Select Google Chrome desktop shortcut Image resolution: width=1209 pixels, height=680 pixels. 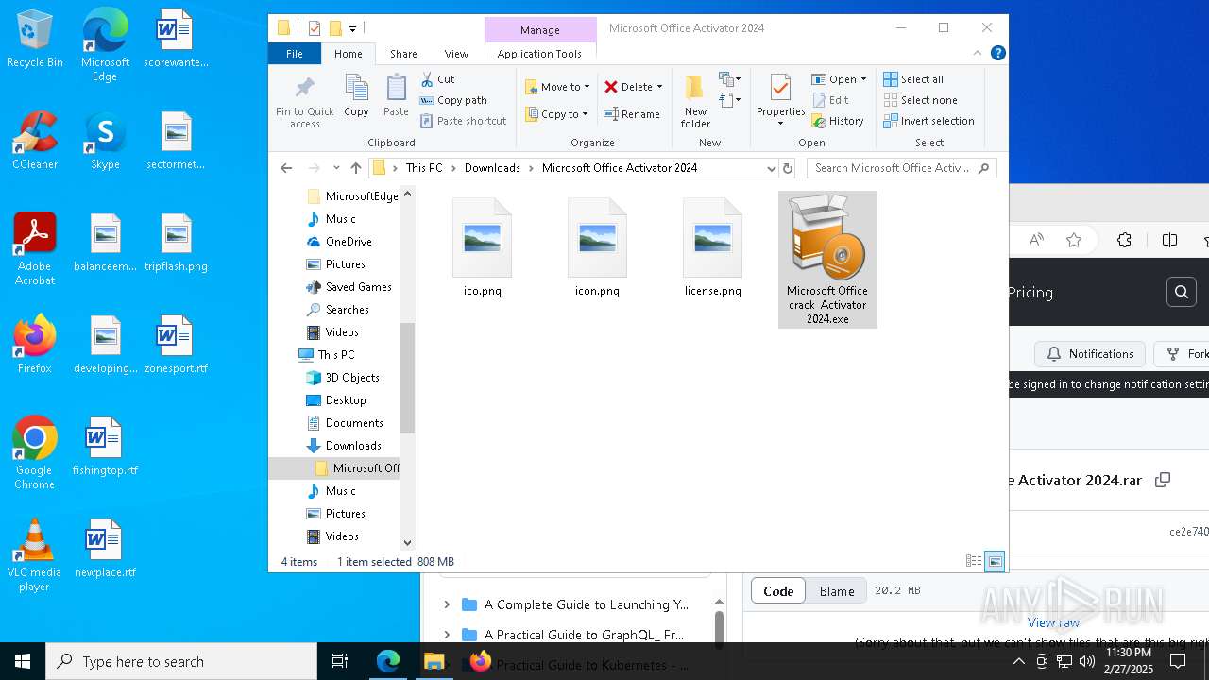(x=35, y=453)
